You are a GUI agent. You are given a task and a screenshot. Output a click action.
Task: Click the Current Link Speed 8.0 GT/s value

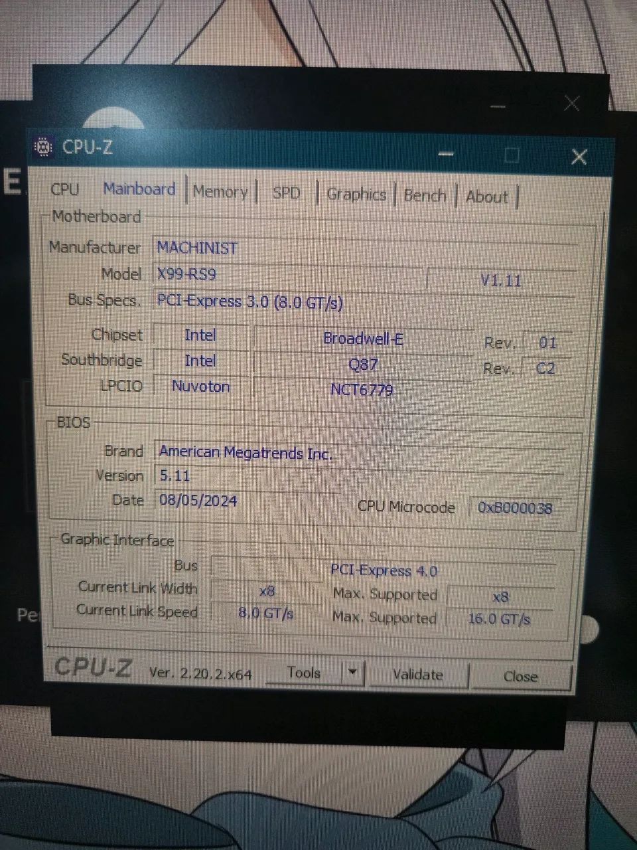tap(265, 613)
